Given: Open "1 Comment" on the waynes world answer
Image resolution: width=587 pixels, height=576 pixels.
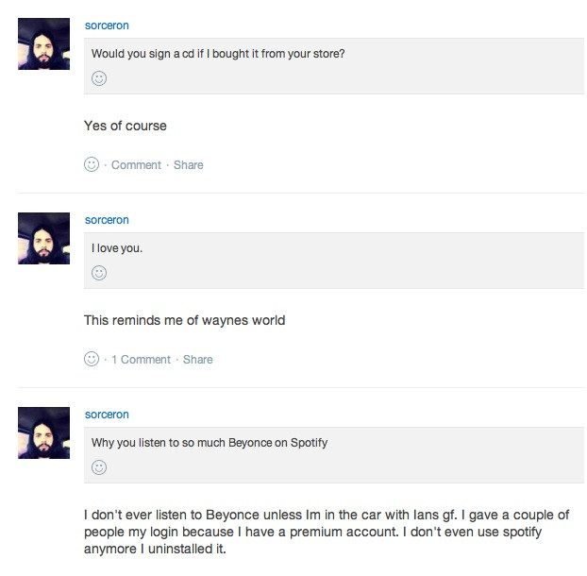Looking at the screenshot, I should [x=141, y=360].
